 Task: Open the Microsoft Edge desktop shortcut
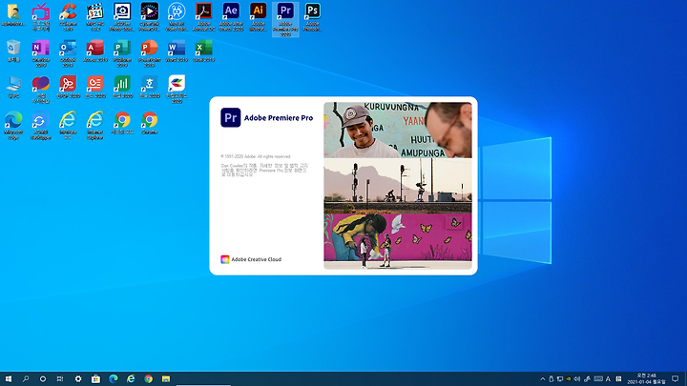(x=13, y=126)
